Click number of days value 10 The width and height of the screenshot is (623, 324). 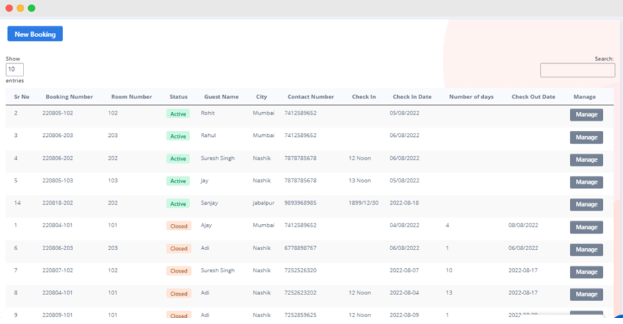(x=449, y=270)
